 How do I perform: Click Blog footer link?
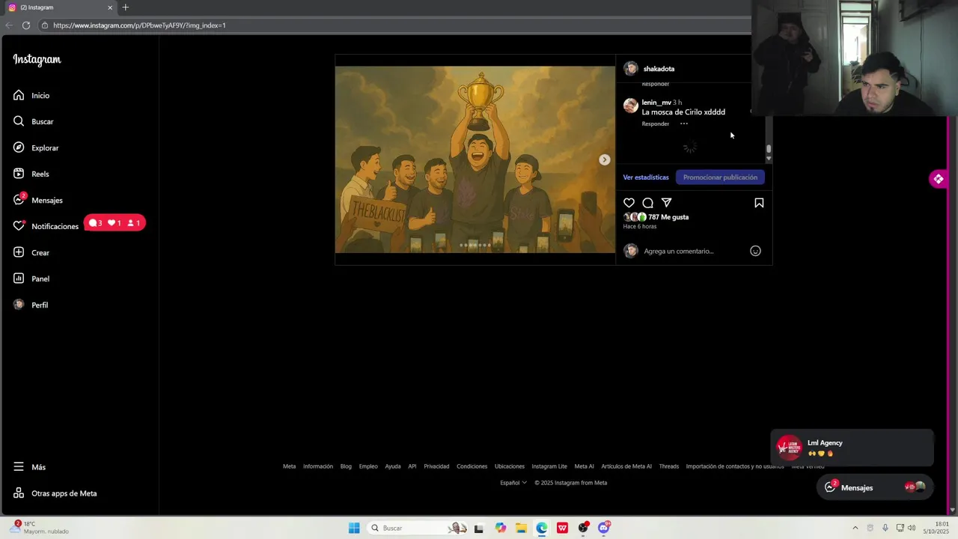(346, 466)
